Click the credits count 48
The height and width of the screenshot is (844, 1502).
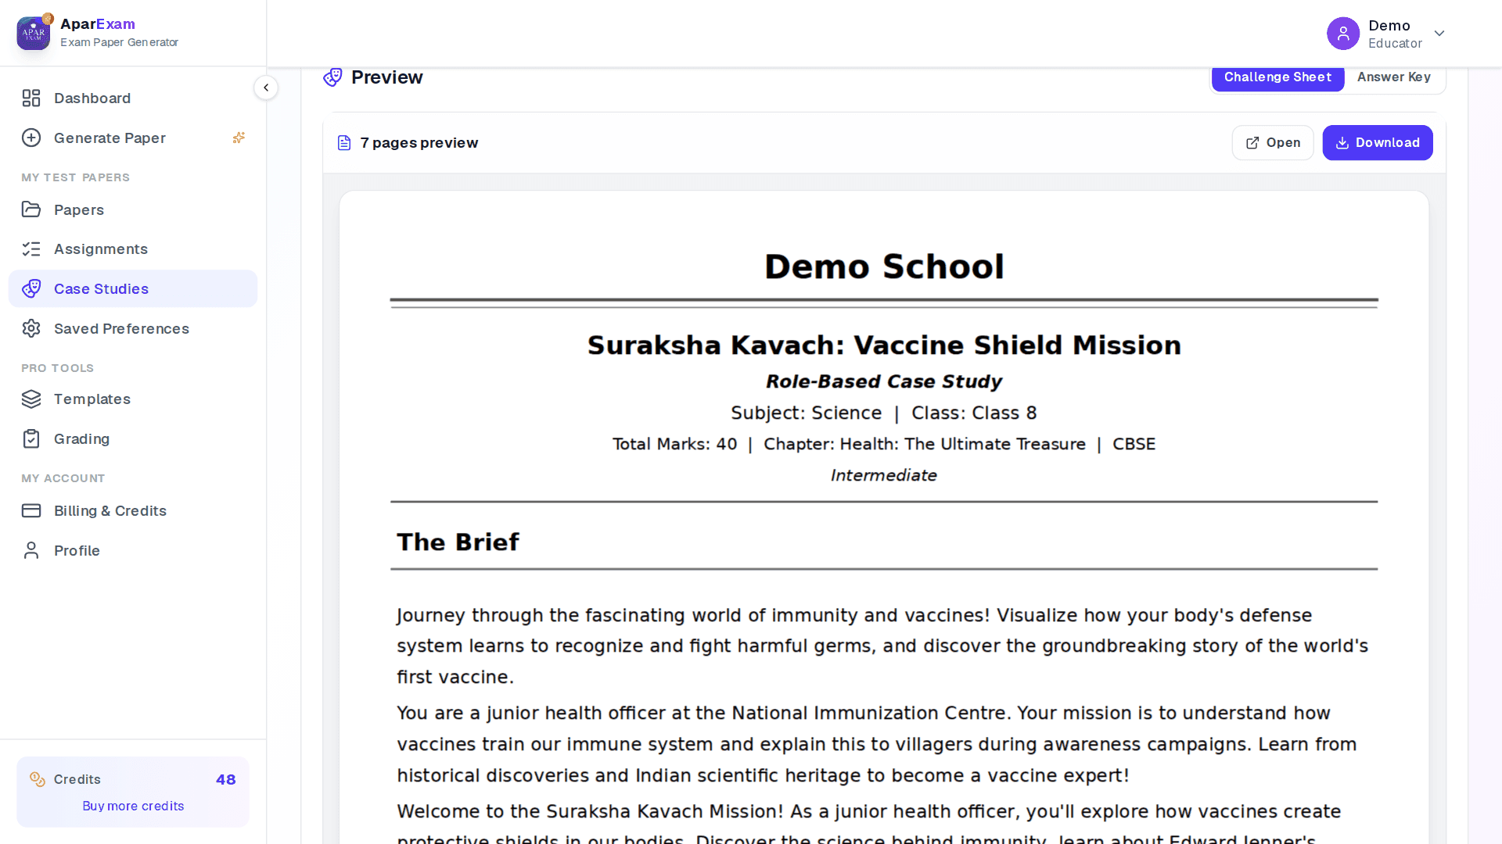pos(225,780)
